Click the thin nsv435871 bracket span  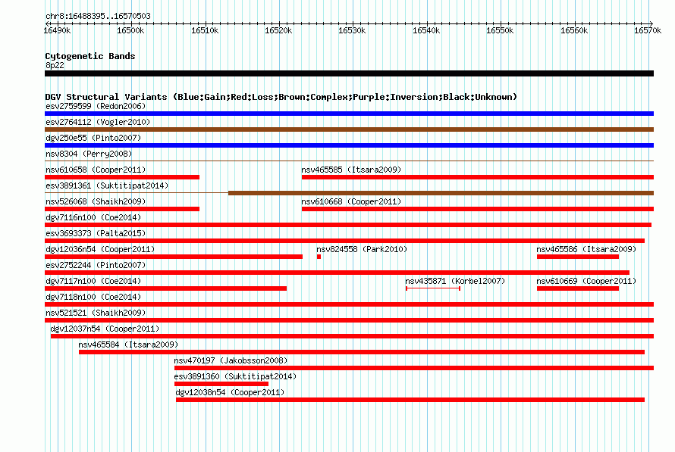pos(433,288)
